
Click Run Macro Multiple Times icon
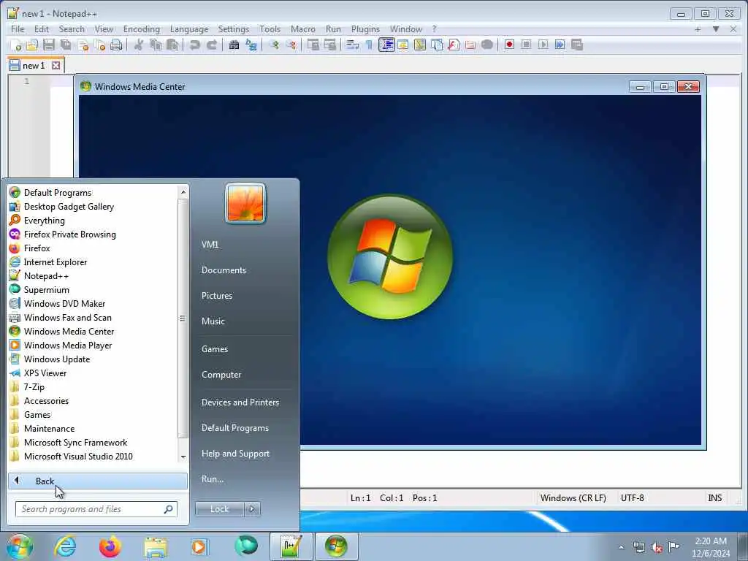tap(560, 45)
